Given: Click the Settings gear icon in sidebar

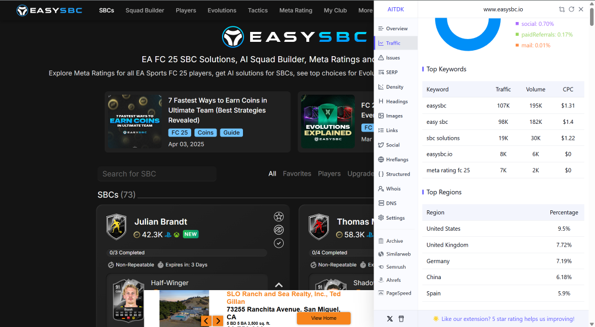Looking at the screenshot, I should pos(381,218).
